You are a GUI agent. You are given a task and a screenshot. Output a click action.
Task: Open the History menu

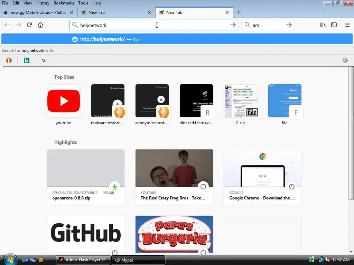[x=43, y=3]
